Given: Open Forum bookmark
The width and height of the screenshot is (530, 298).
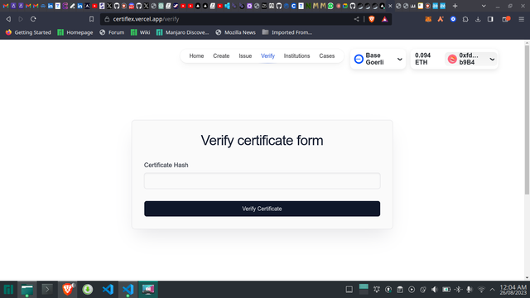Looking at the screenshot, I should pyautogui.click(x=112, y=32).
